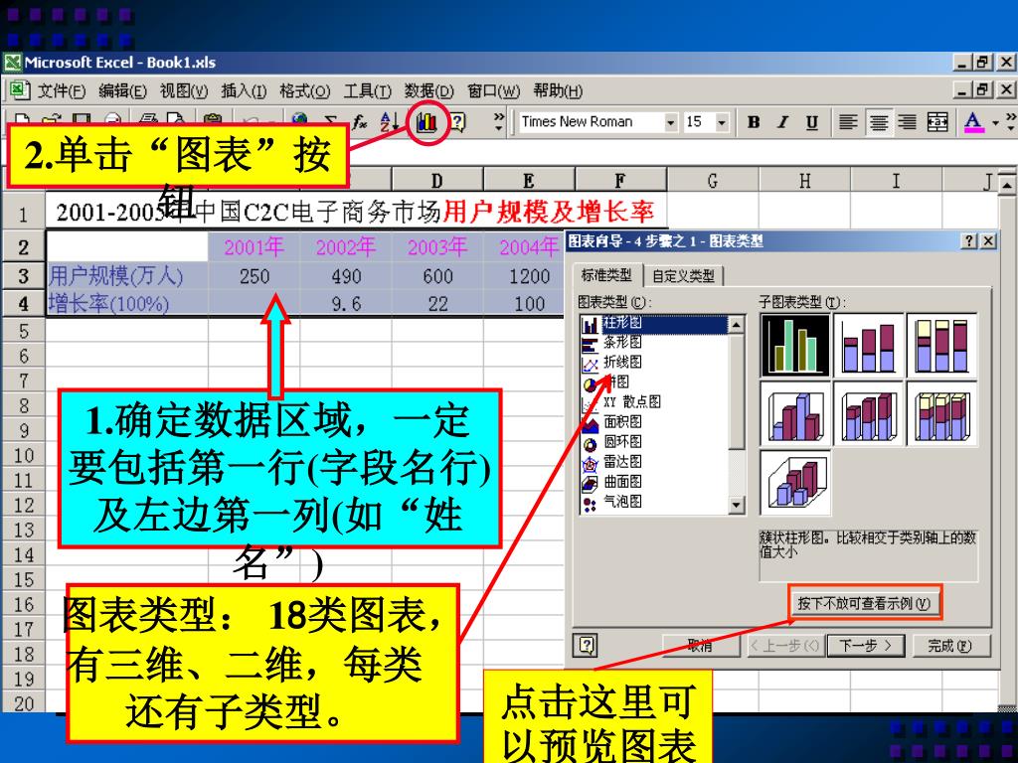This screenshot has height=763, width=1018.
Task: Click the Web hyperlink globe icon
Action: click(299, 120)
